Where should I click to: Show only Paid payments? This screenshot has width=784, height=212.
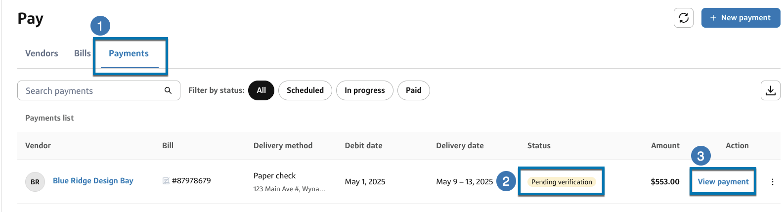pos(413,90)
